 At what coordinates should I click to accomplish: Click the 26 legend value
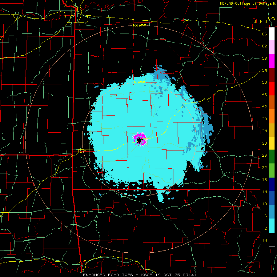click(x=264, y=155)
